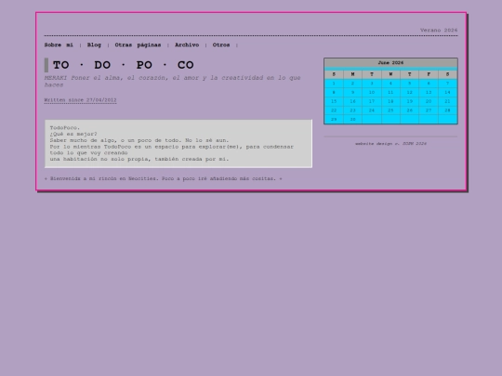502x376 pixels.
Task: Click the F weekday header in calendar
Action: (x=429, y=74)
